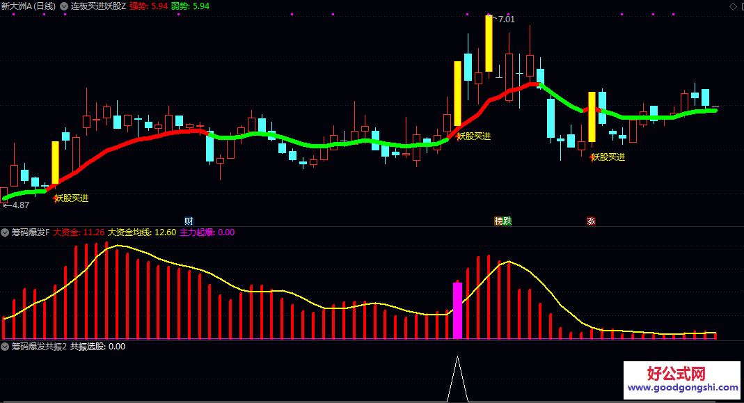The height and width of the screenshot is (403, 744).
Task: Click the 主力起爆: 0.00 readout
Action: [x=207, y=232]
